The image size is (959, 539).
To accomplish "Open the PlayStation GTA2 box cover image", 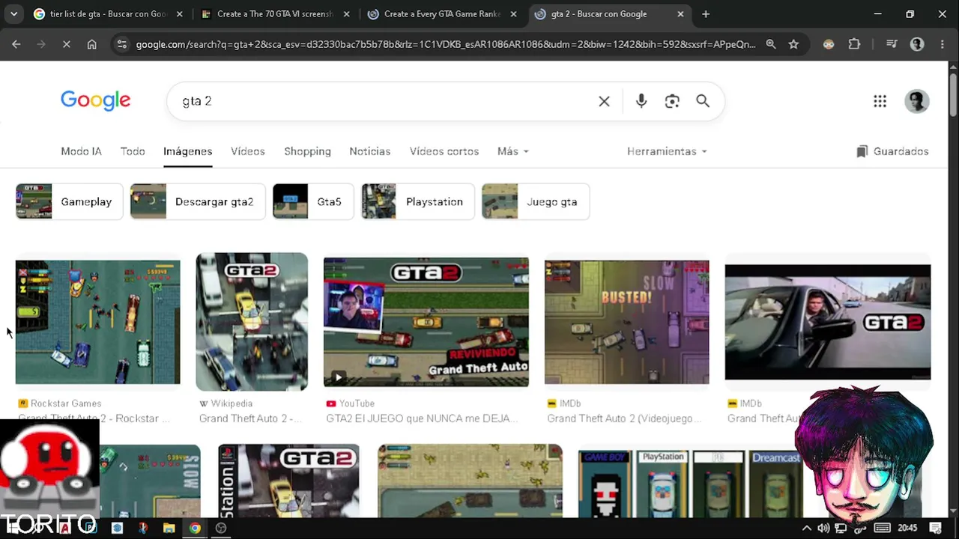I will click(289, 481).
